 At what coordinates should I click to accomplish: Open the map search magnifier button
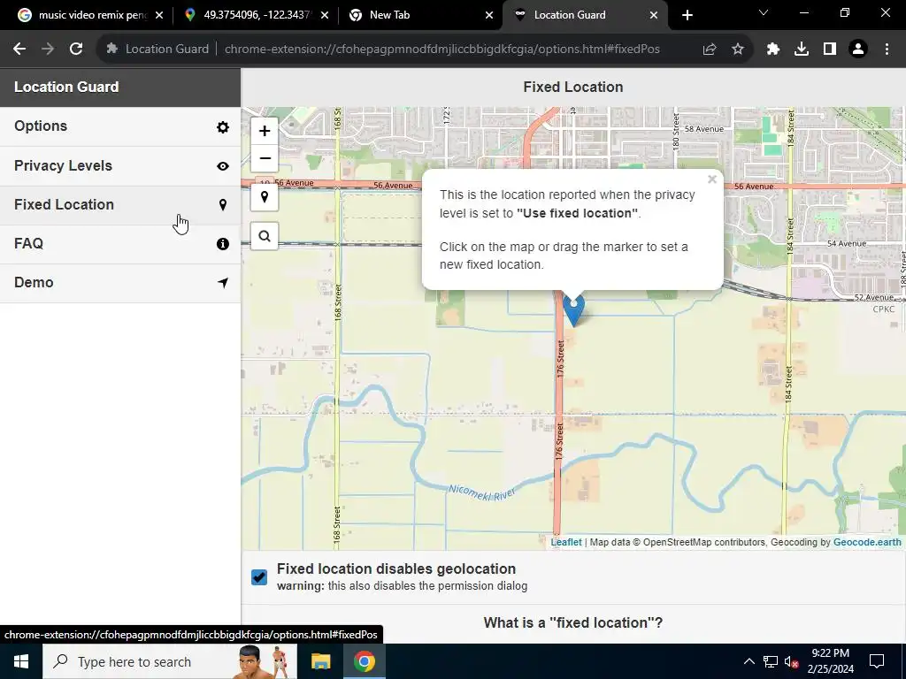click(x=264, y=235)
